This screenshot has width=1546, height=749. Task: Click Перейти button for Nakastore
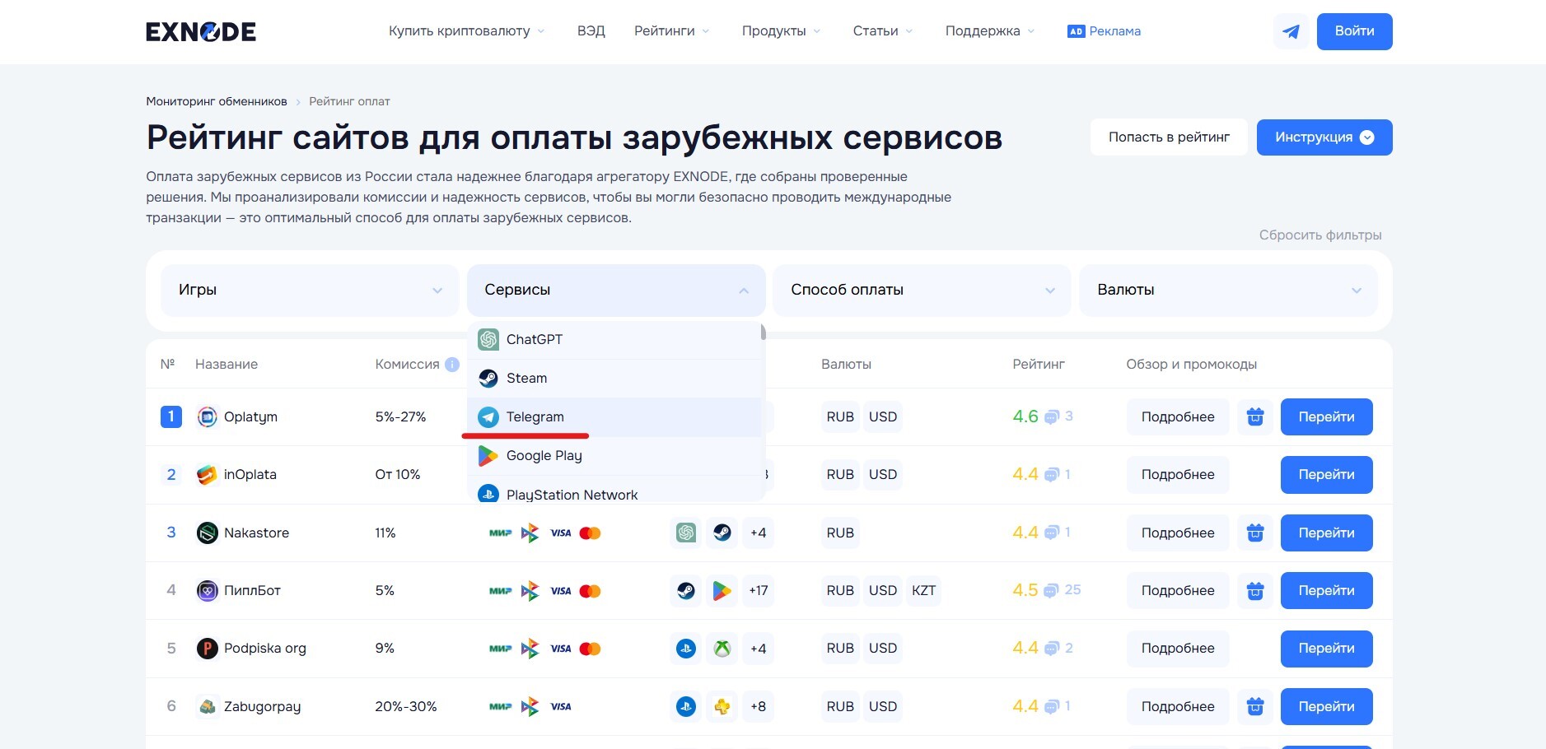1326,533
